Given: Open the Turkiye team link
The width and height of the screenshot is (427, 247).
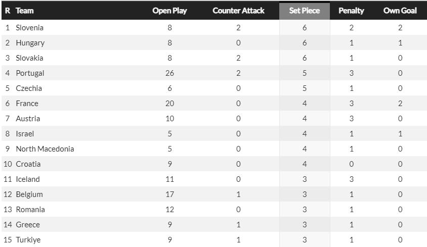Looking at the screenshot, I should 28,240.
